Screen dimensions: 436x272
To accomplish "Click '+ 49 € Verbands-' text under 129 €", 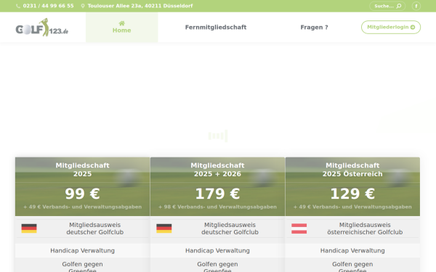I will [x=352, y=207].
